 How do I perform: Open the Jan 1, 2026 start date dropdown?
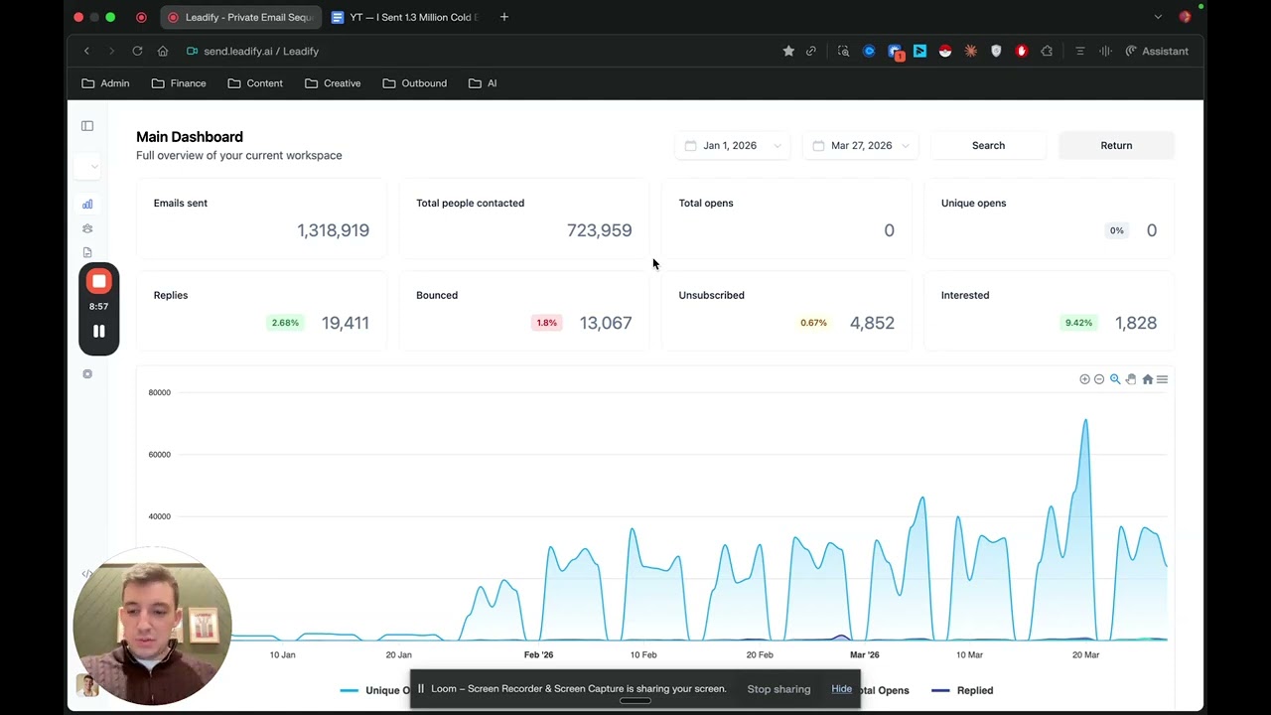click(733, 145)
